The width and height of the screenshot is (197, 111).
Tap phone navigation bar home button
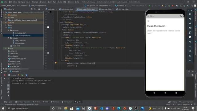165,93
